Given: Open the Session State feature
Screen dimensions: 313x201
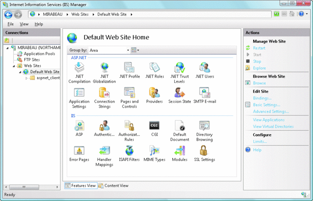Looking at the screenshot, I should (x=179, y=95).
